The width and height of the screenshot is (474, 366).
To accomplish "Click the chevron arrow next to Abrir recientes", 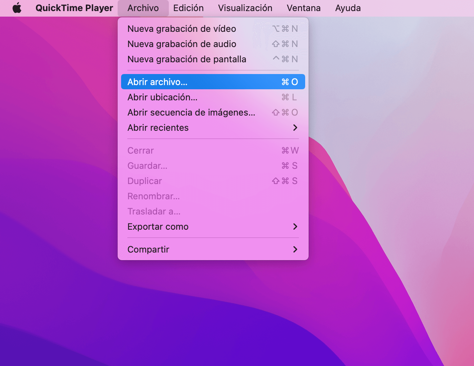I will [x=295, y=128].
